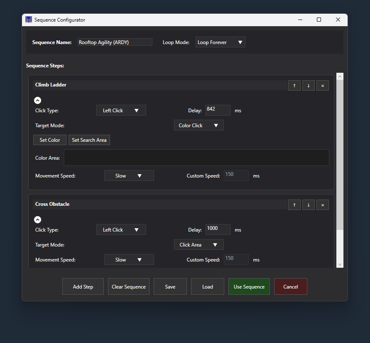
Task: Click the Sequence Configurator app icon
Action: tap(28, 20)
